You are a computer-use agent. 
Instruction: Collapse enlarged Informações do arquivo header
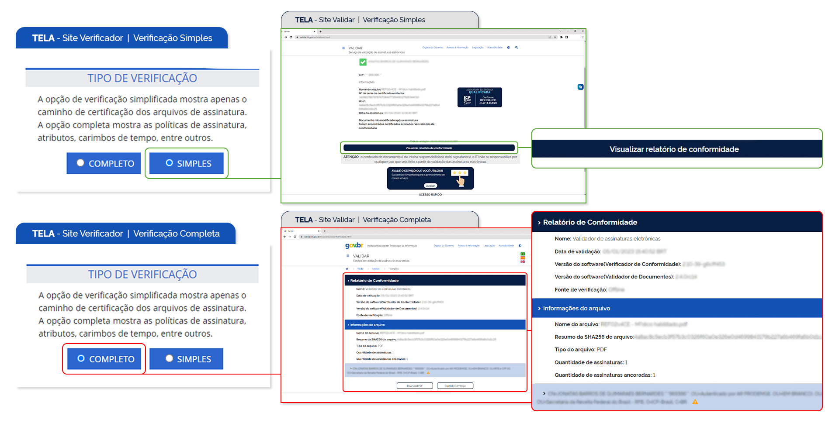[x=677, y=308]
